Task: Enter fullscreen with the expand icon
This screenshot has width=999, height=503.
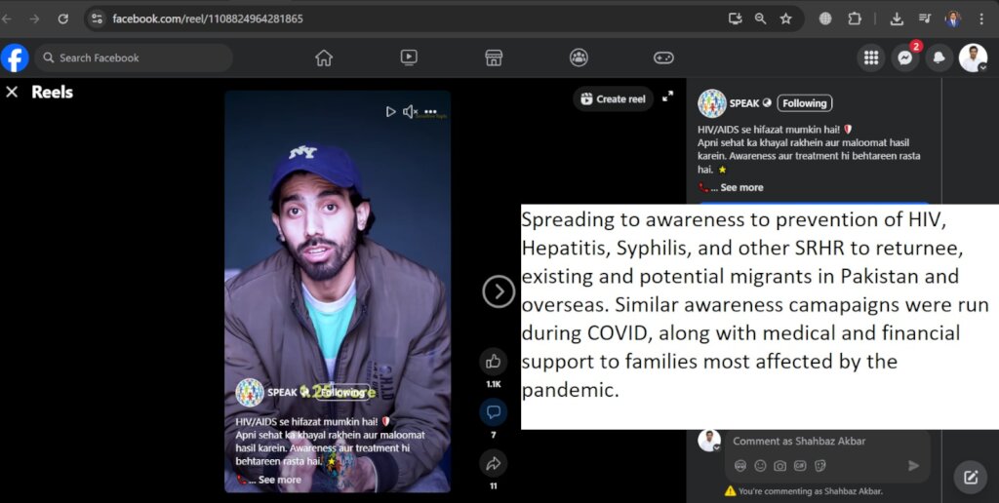Action: pos(667,97)
